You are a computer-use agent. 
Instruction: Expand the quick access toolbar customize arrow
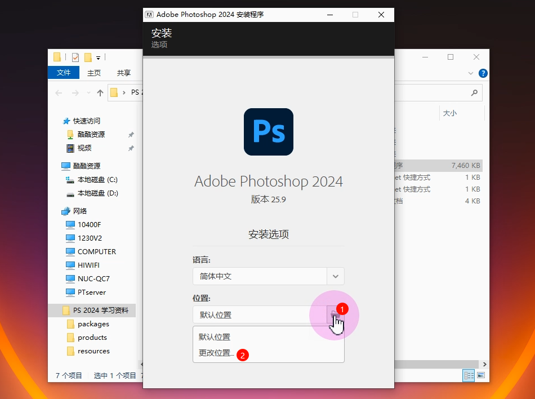tap(98, 57)
